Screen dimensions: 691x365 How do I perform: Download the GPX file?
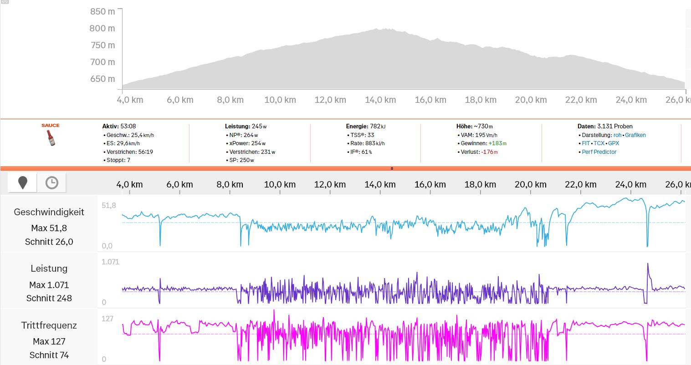pos(614,143)
